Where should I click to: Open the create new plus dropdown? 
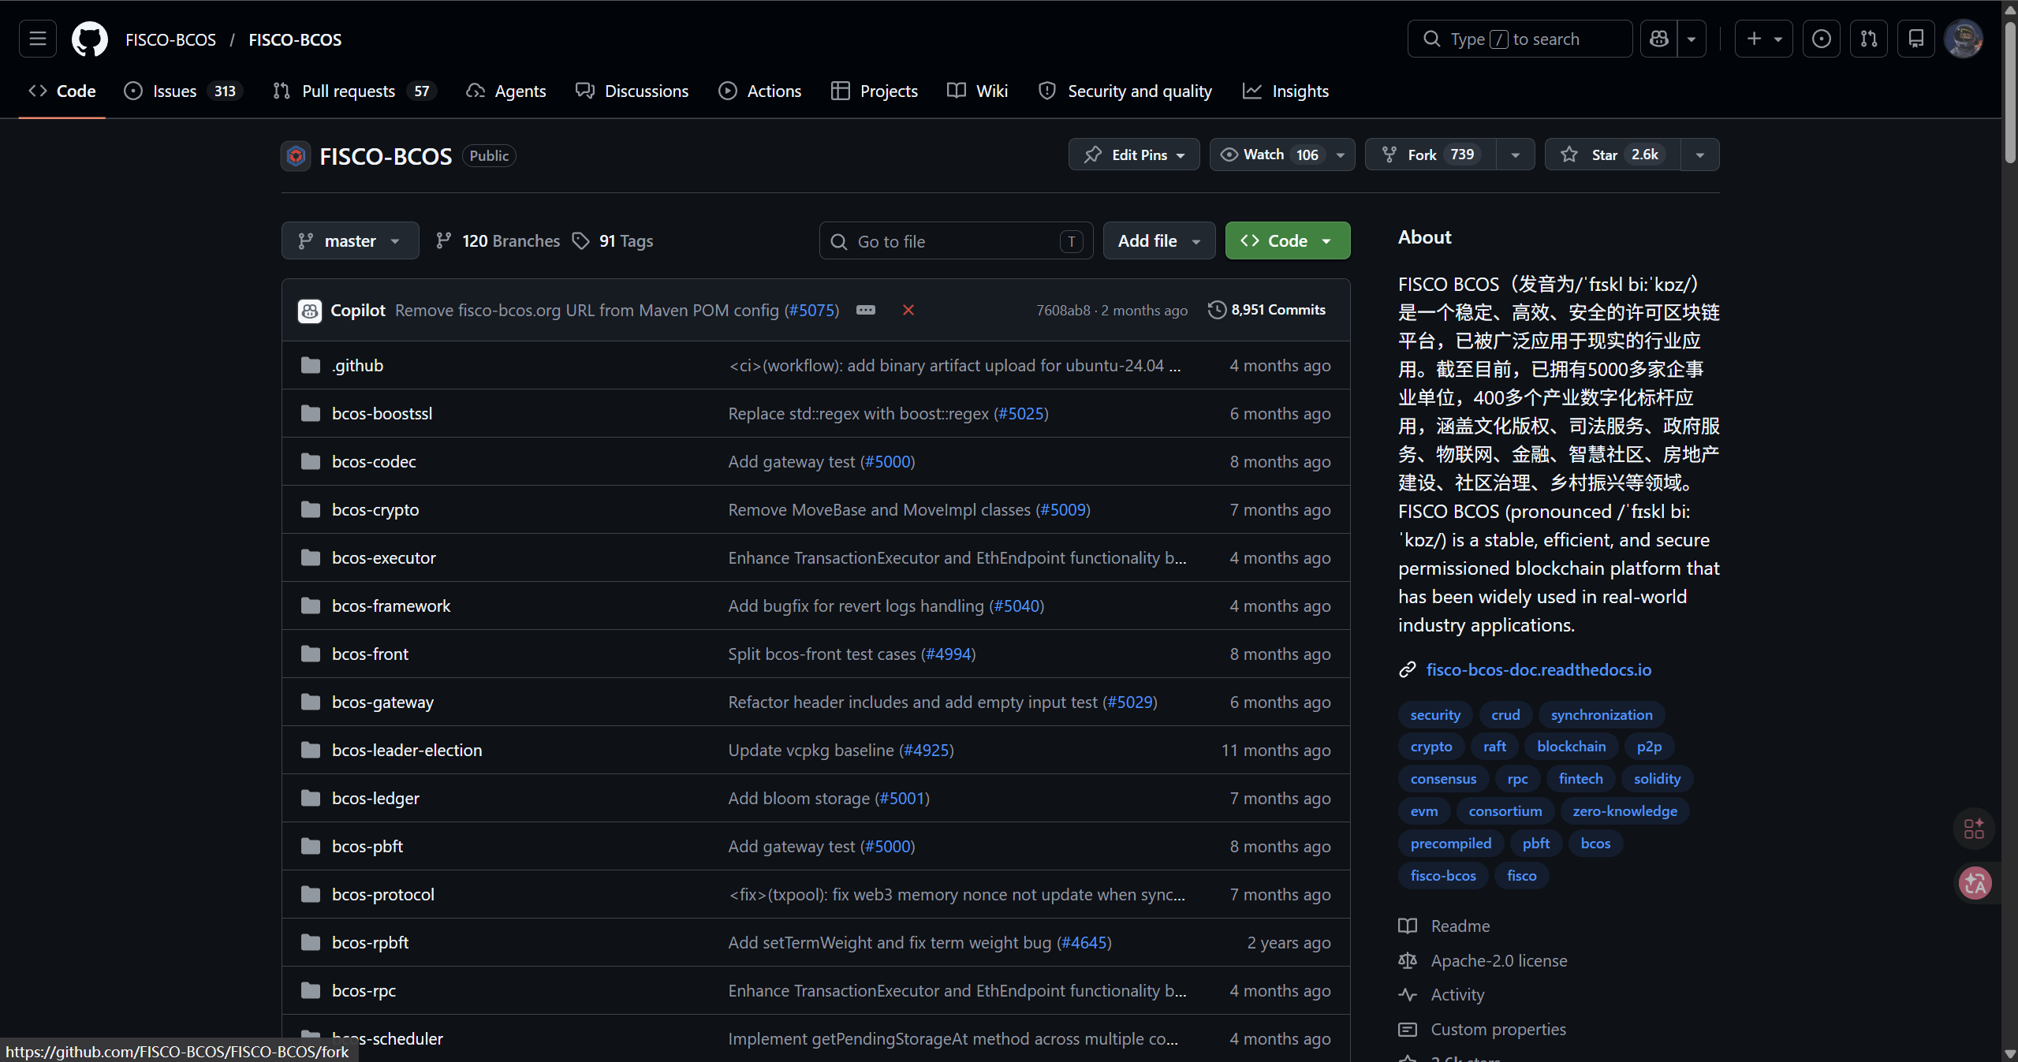[1763, 39]
